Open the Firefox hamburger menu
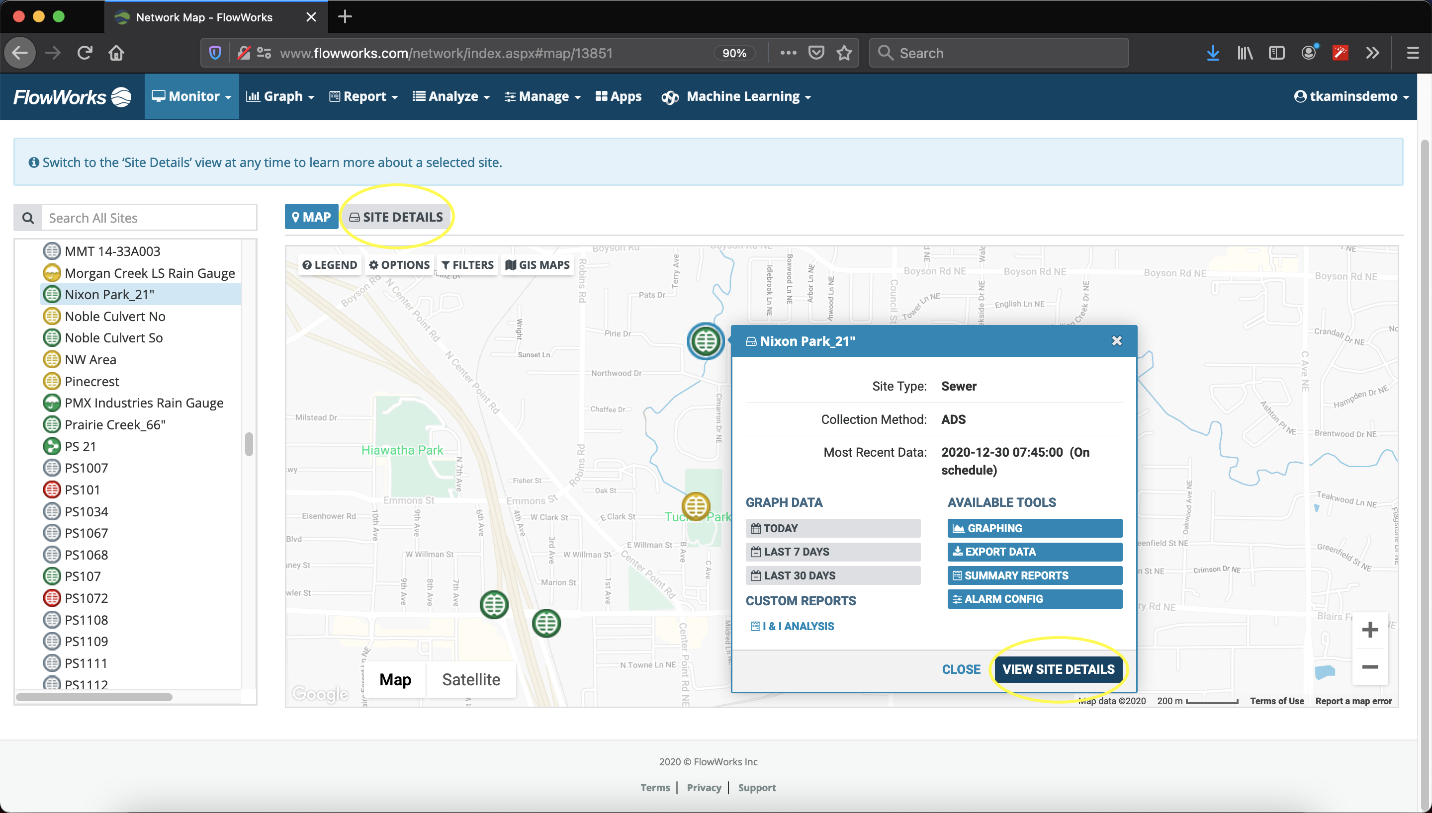1432x813 pixels. tap(1413, 53)
